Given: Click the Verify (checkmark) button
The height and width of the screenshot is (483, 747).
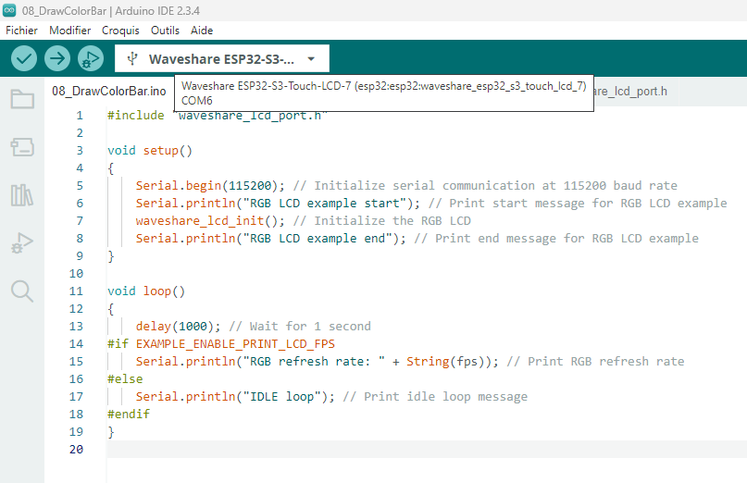Looking at the screenshot, I should click(x=24, y=58).
